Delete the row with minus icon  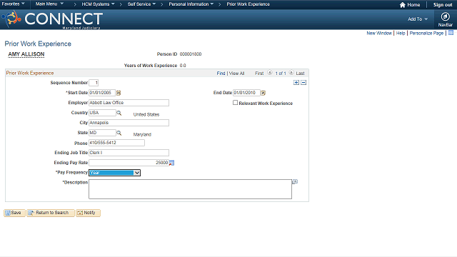coord(303,83)
